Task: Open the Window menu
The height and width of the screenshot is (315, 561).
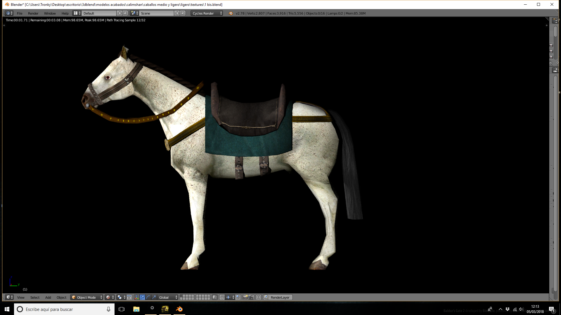Action: coord(50,13)
